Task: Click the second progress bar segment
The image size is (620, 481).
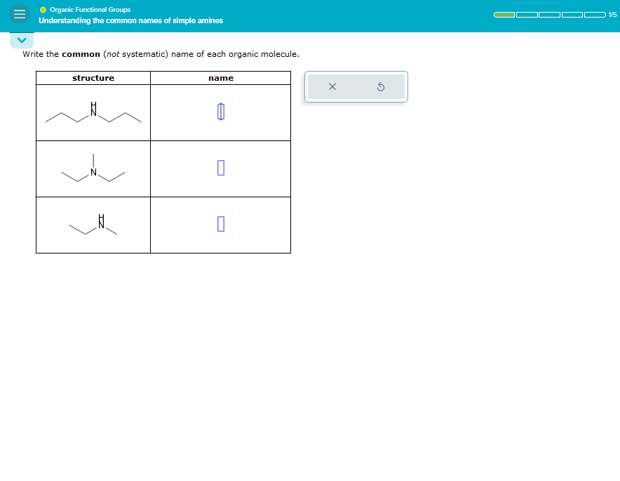Action: [525, 13]
